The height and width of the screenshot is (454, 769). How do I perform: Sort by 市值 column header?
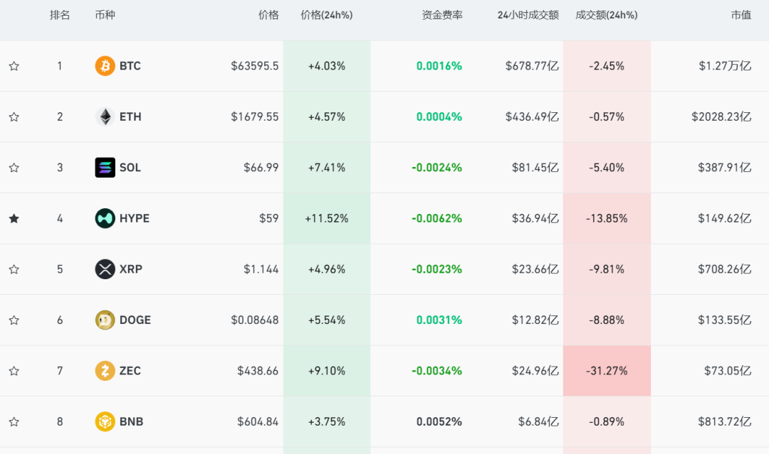coord(741,15)
